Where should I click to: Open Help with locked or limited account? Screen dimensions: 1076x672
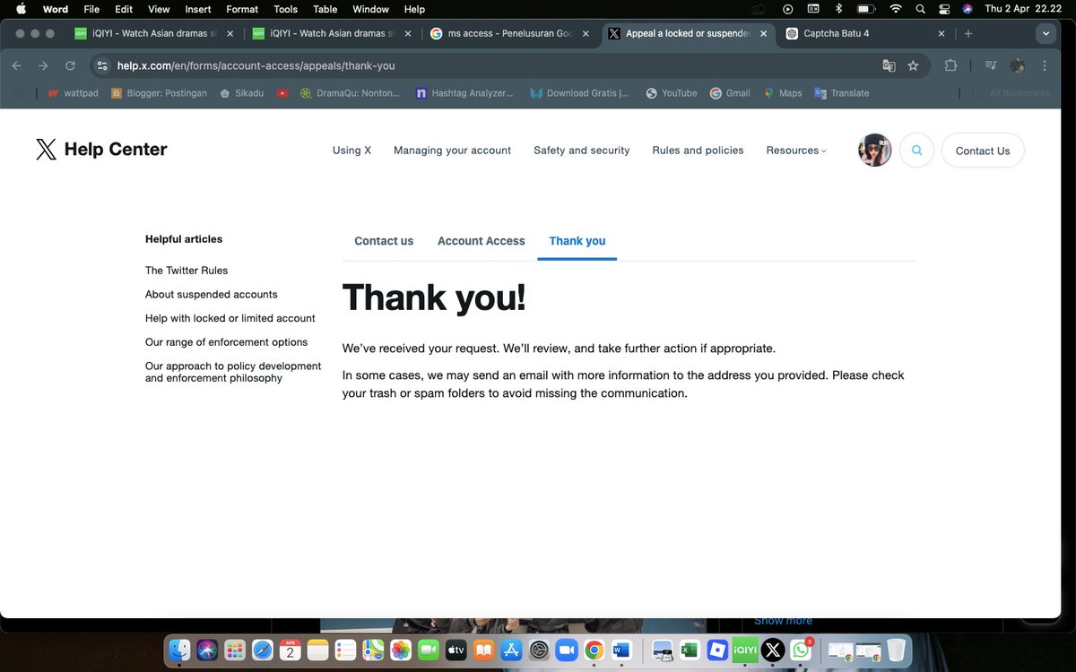pyautogui.click(x=230, y=318)
